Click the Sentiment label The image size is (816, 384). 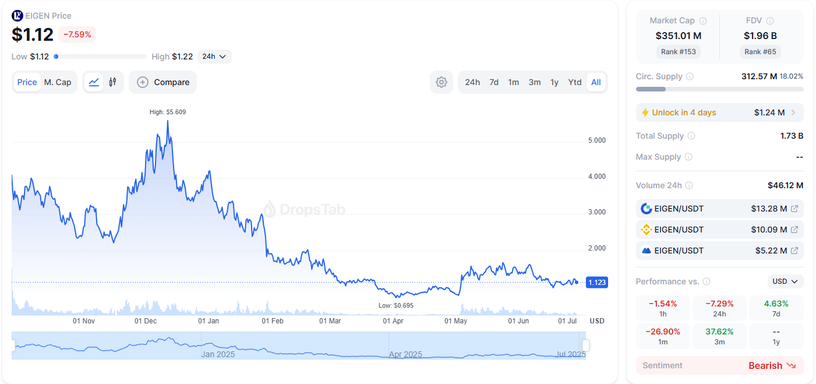tap(662, 365)
